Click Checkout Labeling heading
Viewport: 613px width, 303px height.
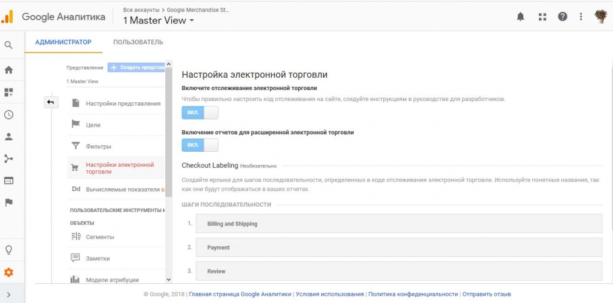coord(210,165)
